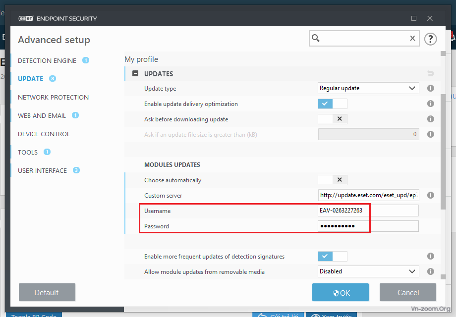The image size is (456, 317).
Task: Open the Device Control section
Action: [x=44, y=134]
